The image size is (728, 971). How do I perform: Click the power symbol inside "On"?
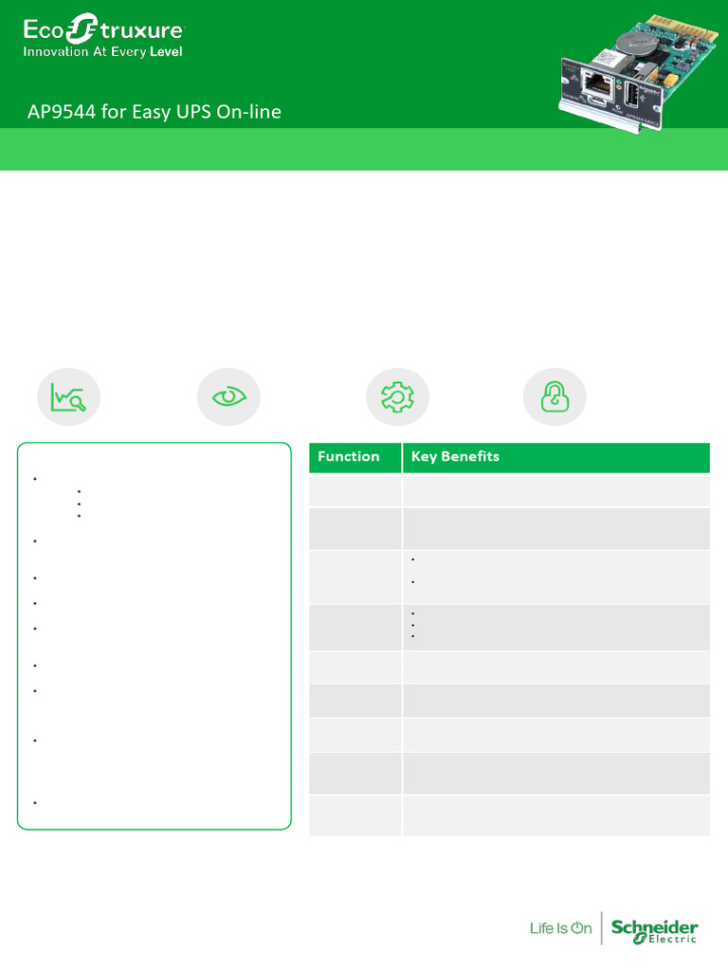tap(576, 927)
